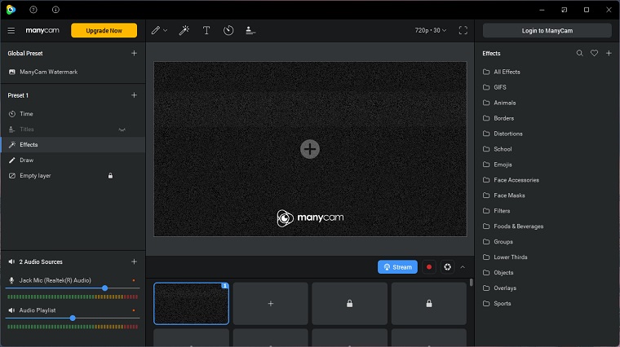
Task: Open the Foods & Beverages folder
Action: (513, 226)
